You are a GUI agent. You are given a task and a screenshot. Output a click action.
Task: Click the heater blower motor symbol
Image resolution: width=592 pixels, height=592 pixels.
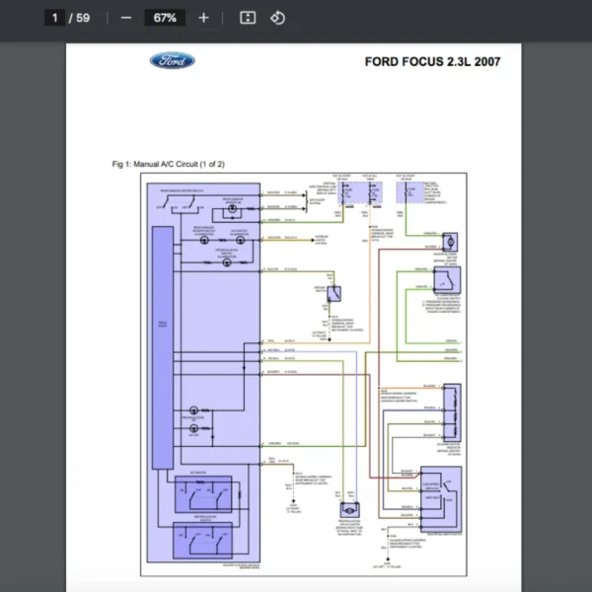(450, 243)
